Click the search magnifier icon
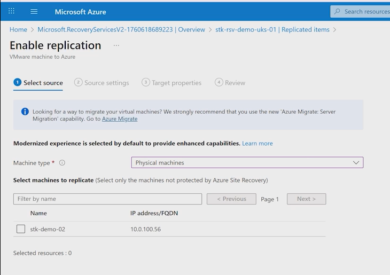The width and height of the screenshot is (390, 275). coord(337,11)
